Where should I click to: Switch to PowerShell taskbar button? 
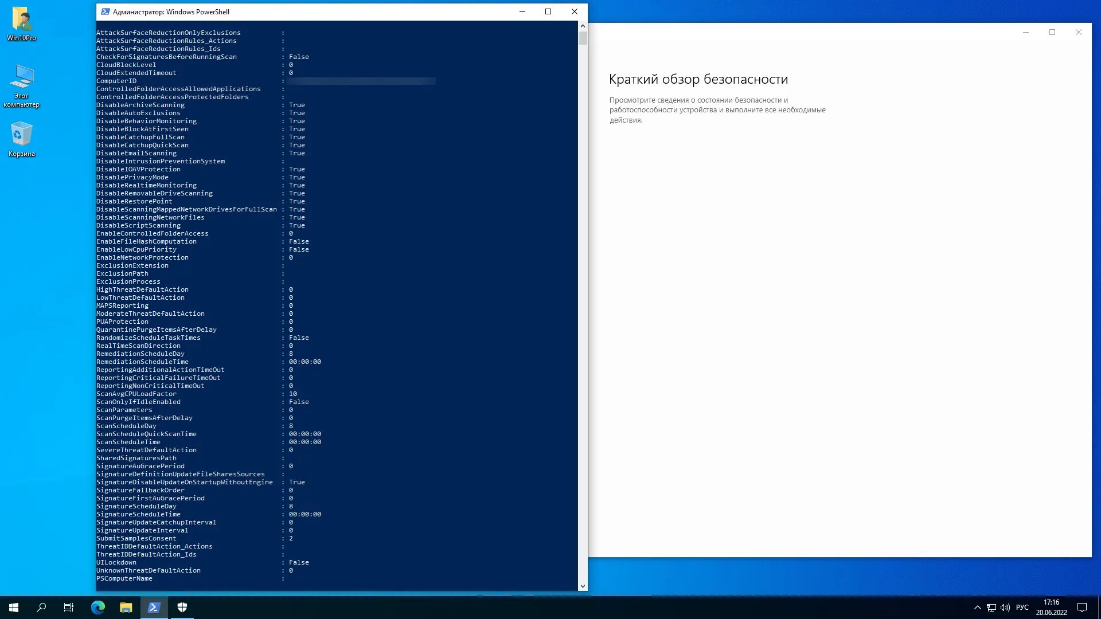(x=154, y=608)
